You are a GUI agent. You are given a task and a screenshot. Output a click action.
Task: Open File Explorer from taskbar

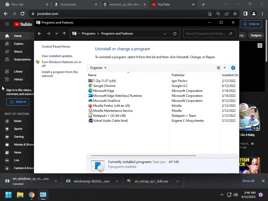coord(20,195)
